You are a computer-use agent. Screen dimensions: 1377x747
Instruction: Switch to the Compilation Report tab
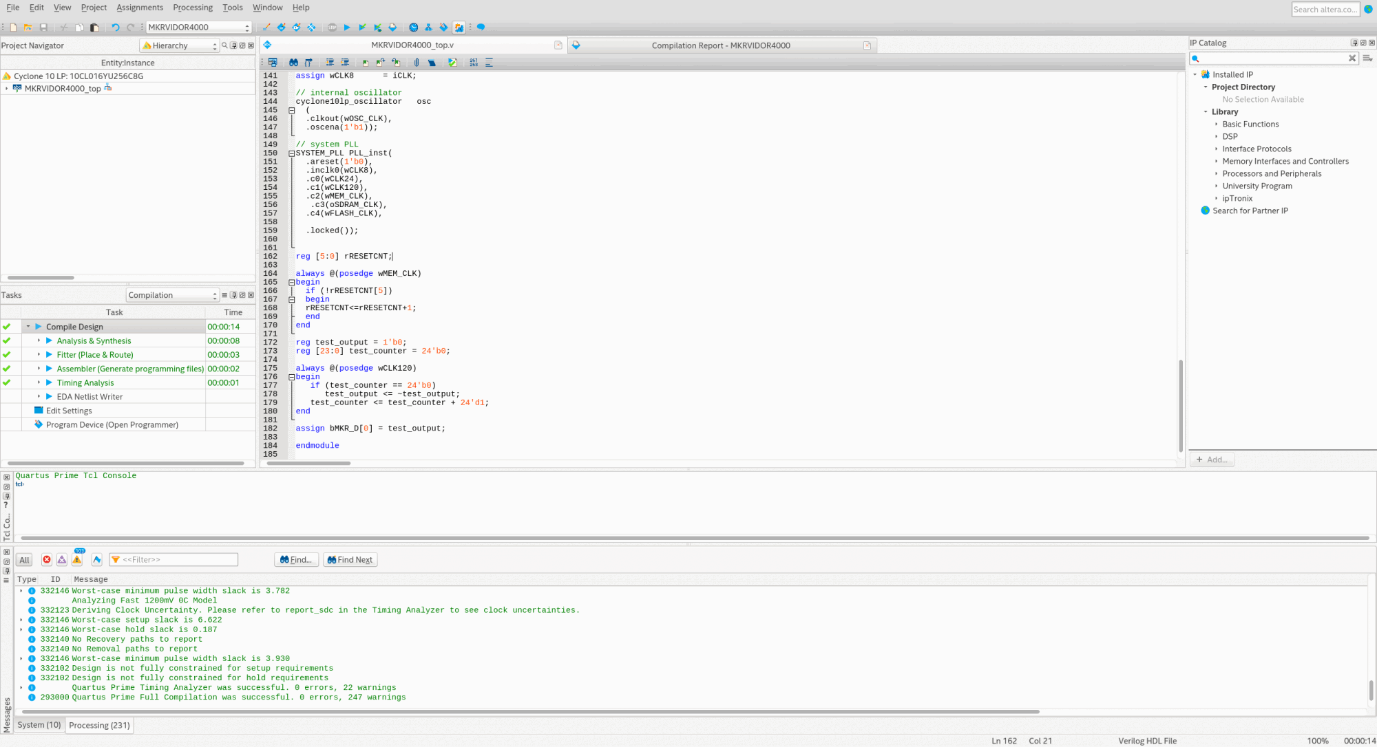coord(720,45)
